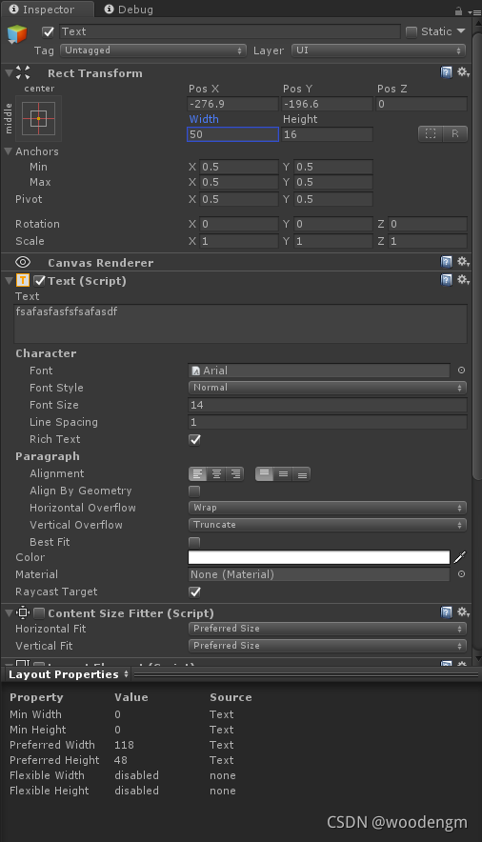Select bottom vertical text alignment icon
The width and height of the screenshot is (482, 842).
pyautogui.click(x=302, y=474)
